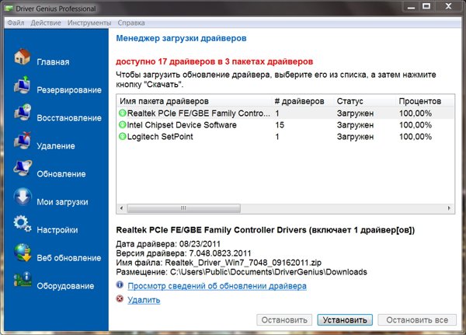Viewport: 466px width, 335px height.
Task: Sort by # драйверов column header
Action: [x=303, y=101]
